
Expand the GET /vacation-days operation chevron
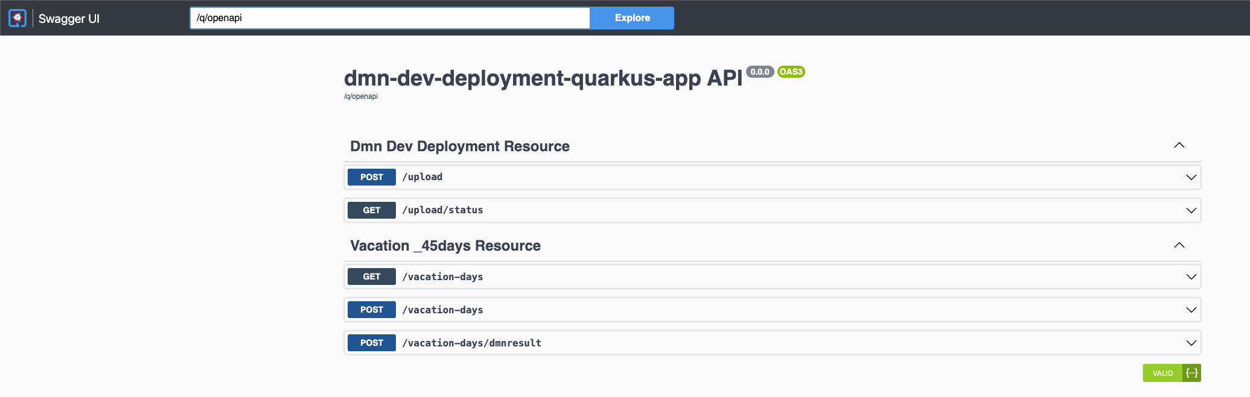click(1191, 277)
